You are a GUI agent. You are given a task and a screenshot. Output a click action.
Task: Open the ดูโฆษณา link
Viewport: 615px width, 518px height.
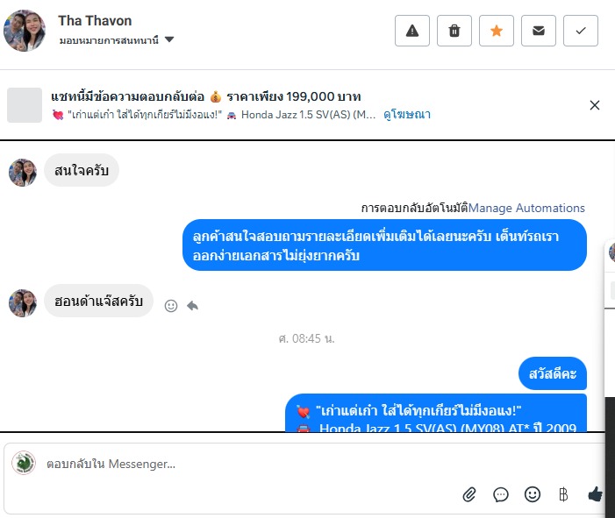point(407,115)
